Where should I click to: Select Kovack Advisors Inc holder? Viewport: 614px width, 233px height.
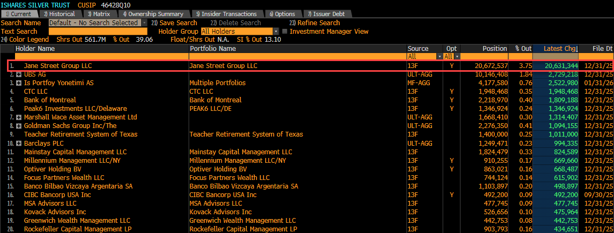coord(55,212)
